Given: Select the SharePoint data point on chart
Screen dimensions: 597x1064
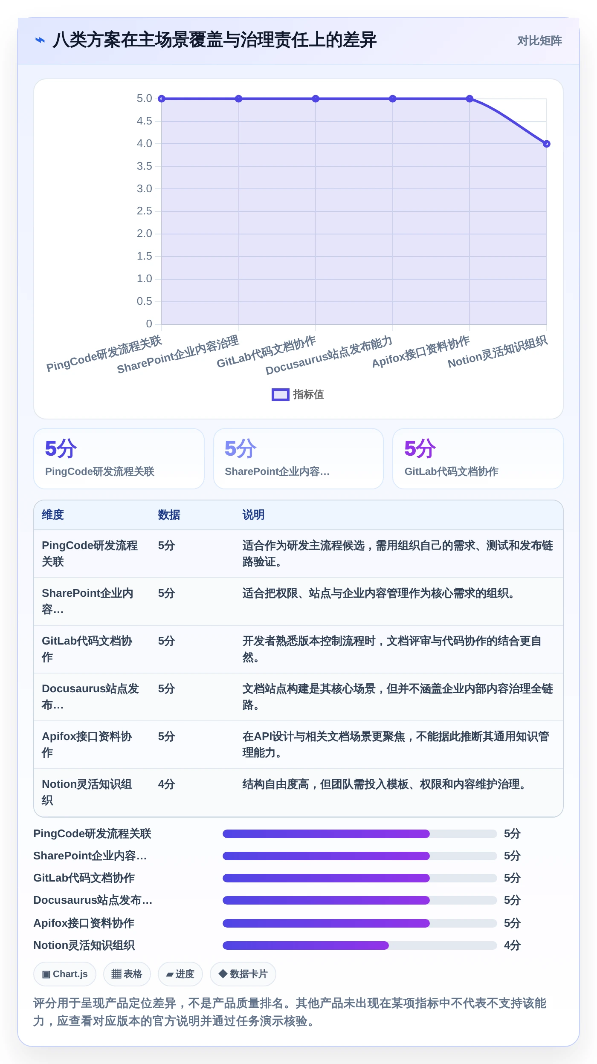Looking at the screenshot, I should [x=238, y=99].
